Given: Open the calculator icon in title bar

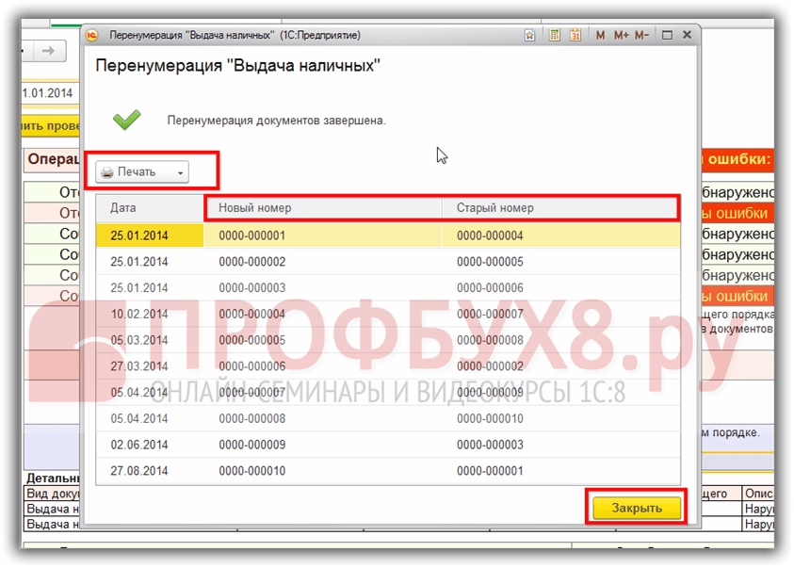Looking at the screenshot, I should (554, 36).
